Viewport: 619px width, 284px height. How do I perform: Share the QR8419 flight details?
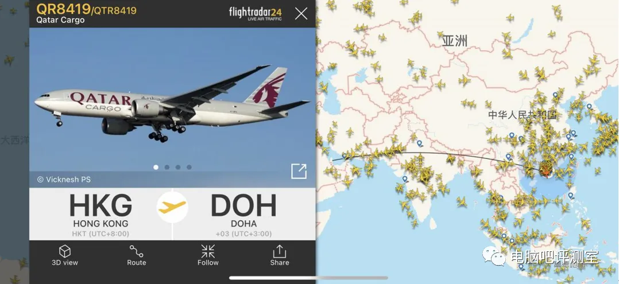pyautogui.click(x=280, y=255)
